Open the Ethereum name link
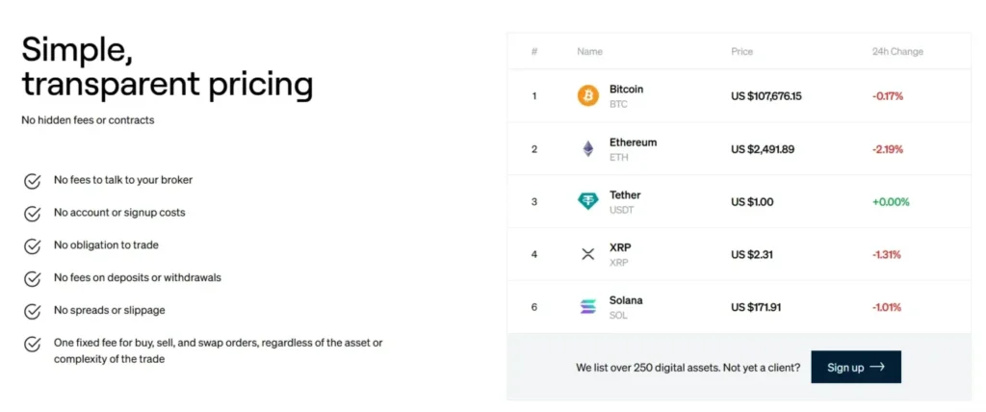This screenshot has width=986, height=412. point(633,142)
